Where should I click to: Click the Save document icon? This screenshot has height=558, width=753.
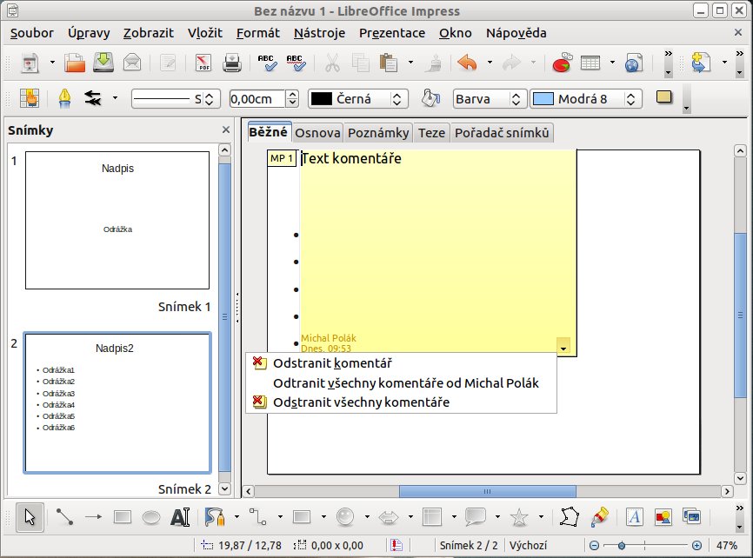click(103, 63)
